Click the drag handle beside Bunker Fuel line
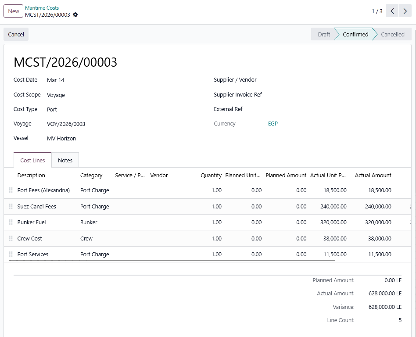This screenshot has height=337, width=416. point(10,222)
